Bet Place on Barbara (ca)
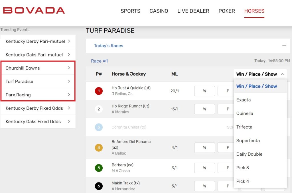292x193 pixels. tap(226, 168)
